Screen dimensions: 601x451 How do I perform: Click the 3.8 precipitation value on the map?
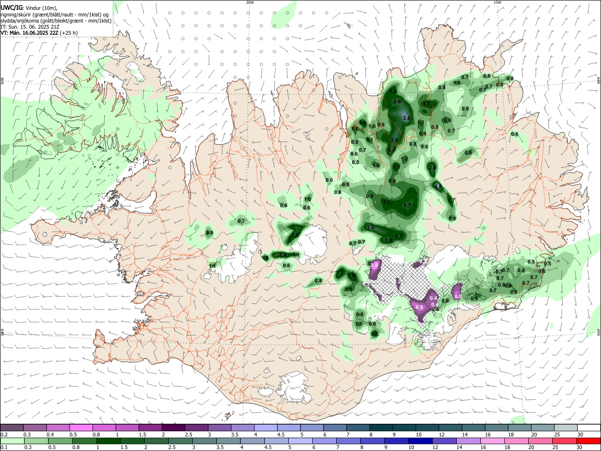(407, 118)
